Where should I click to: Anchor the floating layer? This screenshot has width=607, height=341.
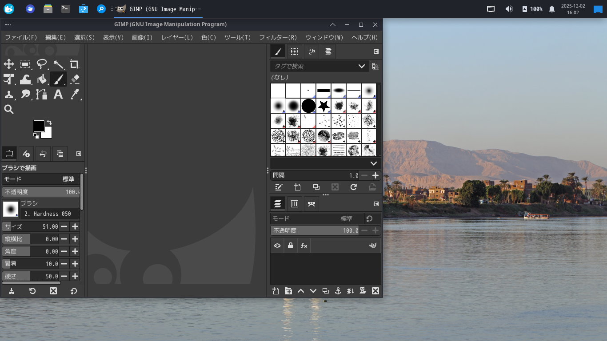point(338,291)
